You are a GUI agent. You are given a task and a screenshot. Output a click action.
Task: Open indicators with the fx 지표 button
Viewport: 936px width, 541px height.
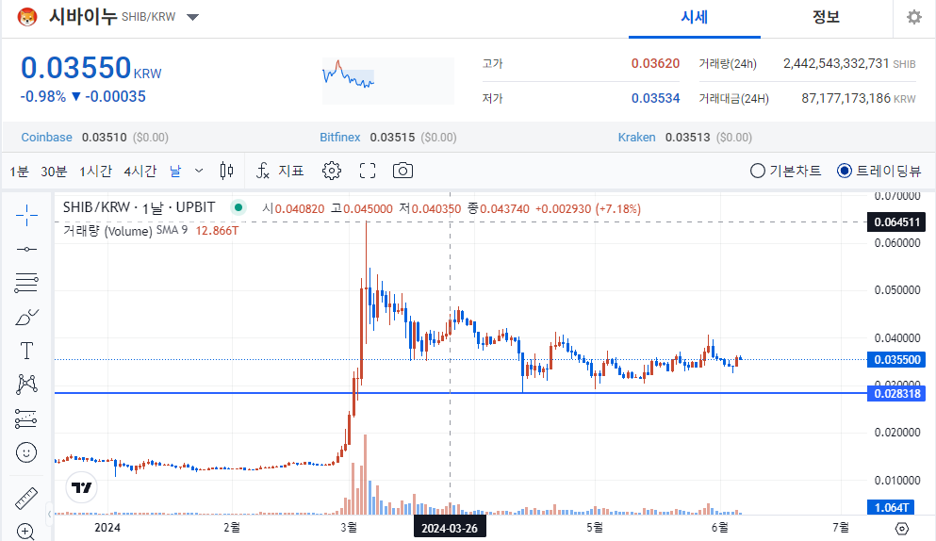click(280, 171)
